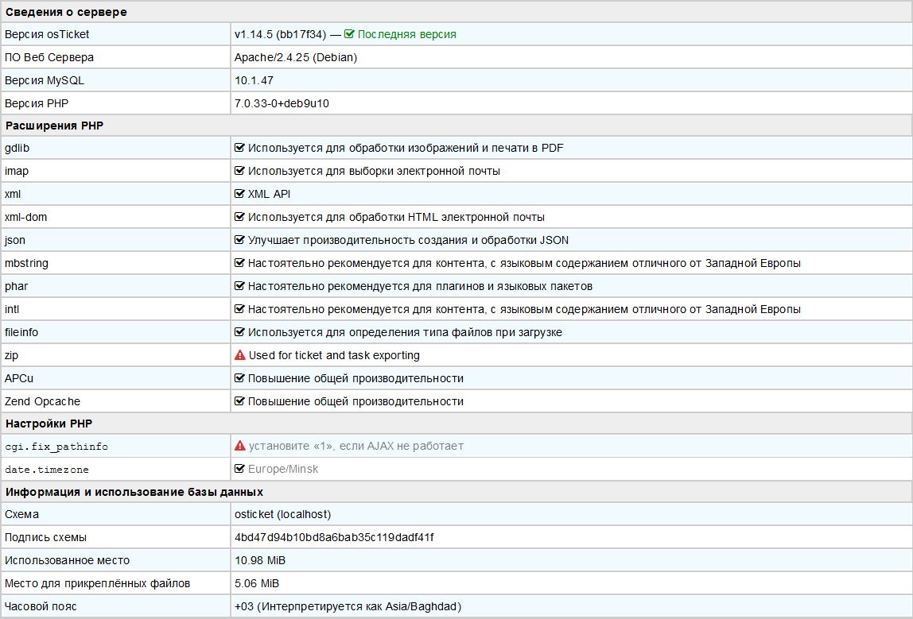Viewport: 913px width, 619px height.
Task: Click the check icon in Zend Opcache row
Action: point(239,401)
